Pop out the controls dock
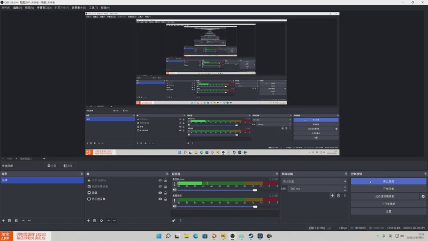Screen dimensions: 428x241 click(x=425, y=174)
